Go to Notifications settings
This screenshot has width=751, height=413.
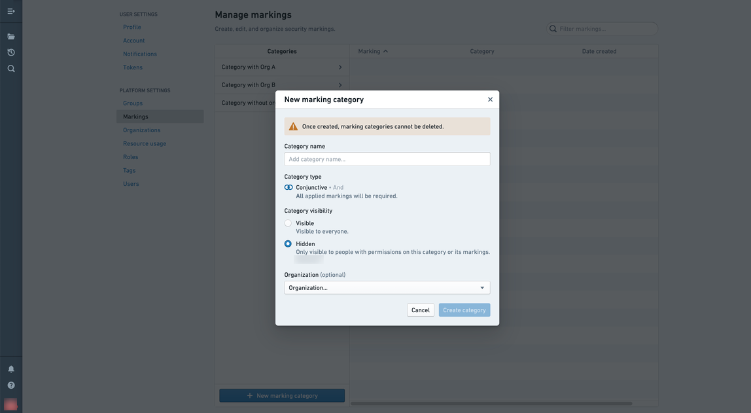(140, 54)
